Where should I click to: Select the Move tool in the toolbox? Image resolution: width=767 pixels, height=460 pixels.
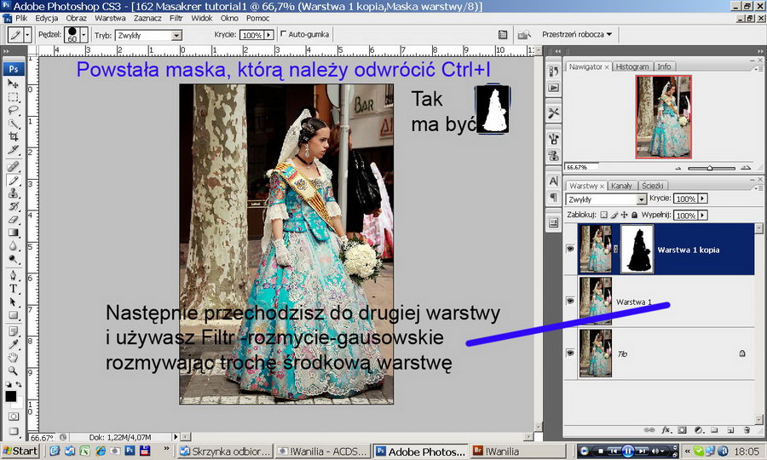[x=14, y=84]
